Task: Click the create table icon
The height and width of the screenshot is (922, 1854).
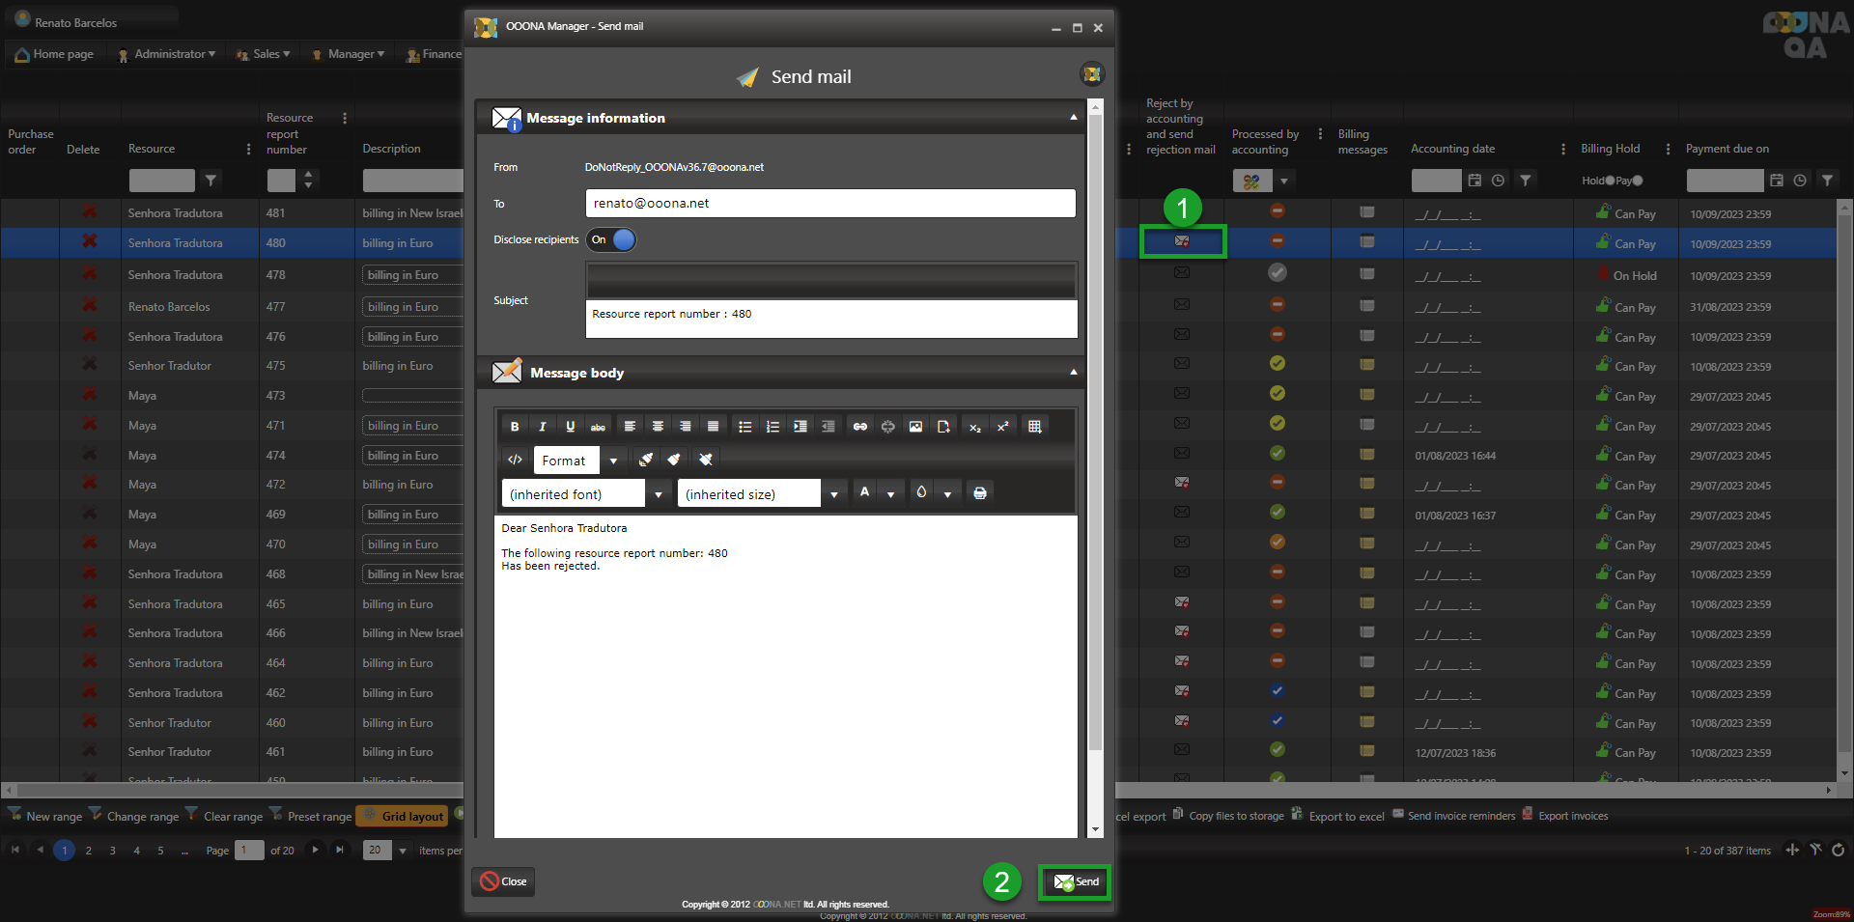Action: pyautogui.click(x=1034, y=427)
